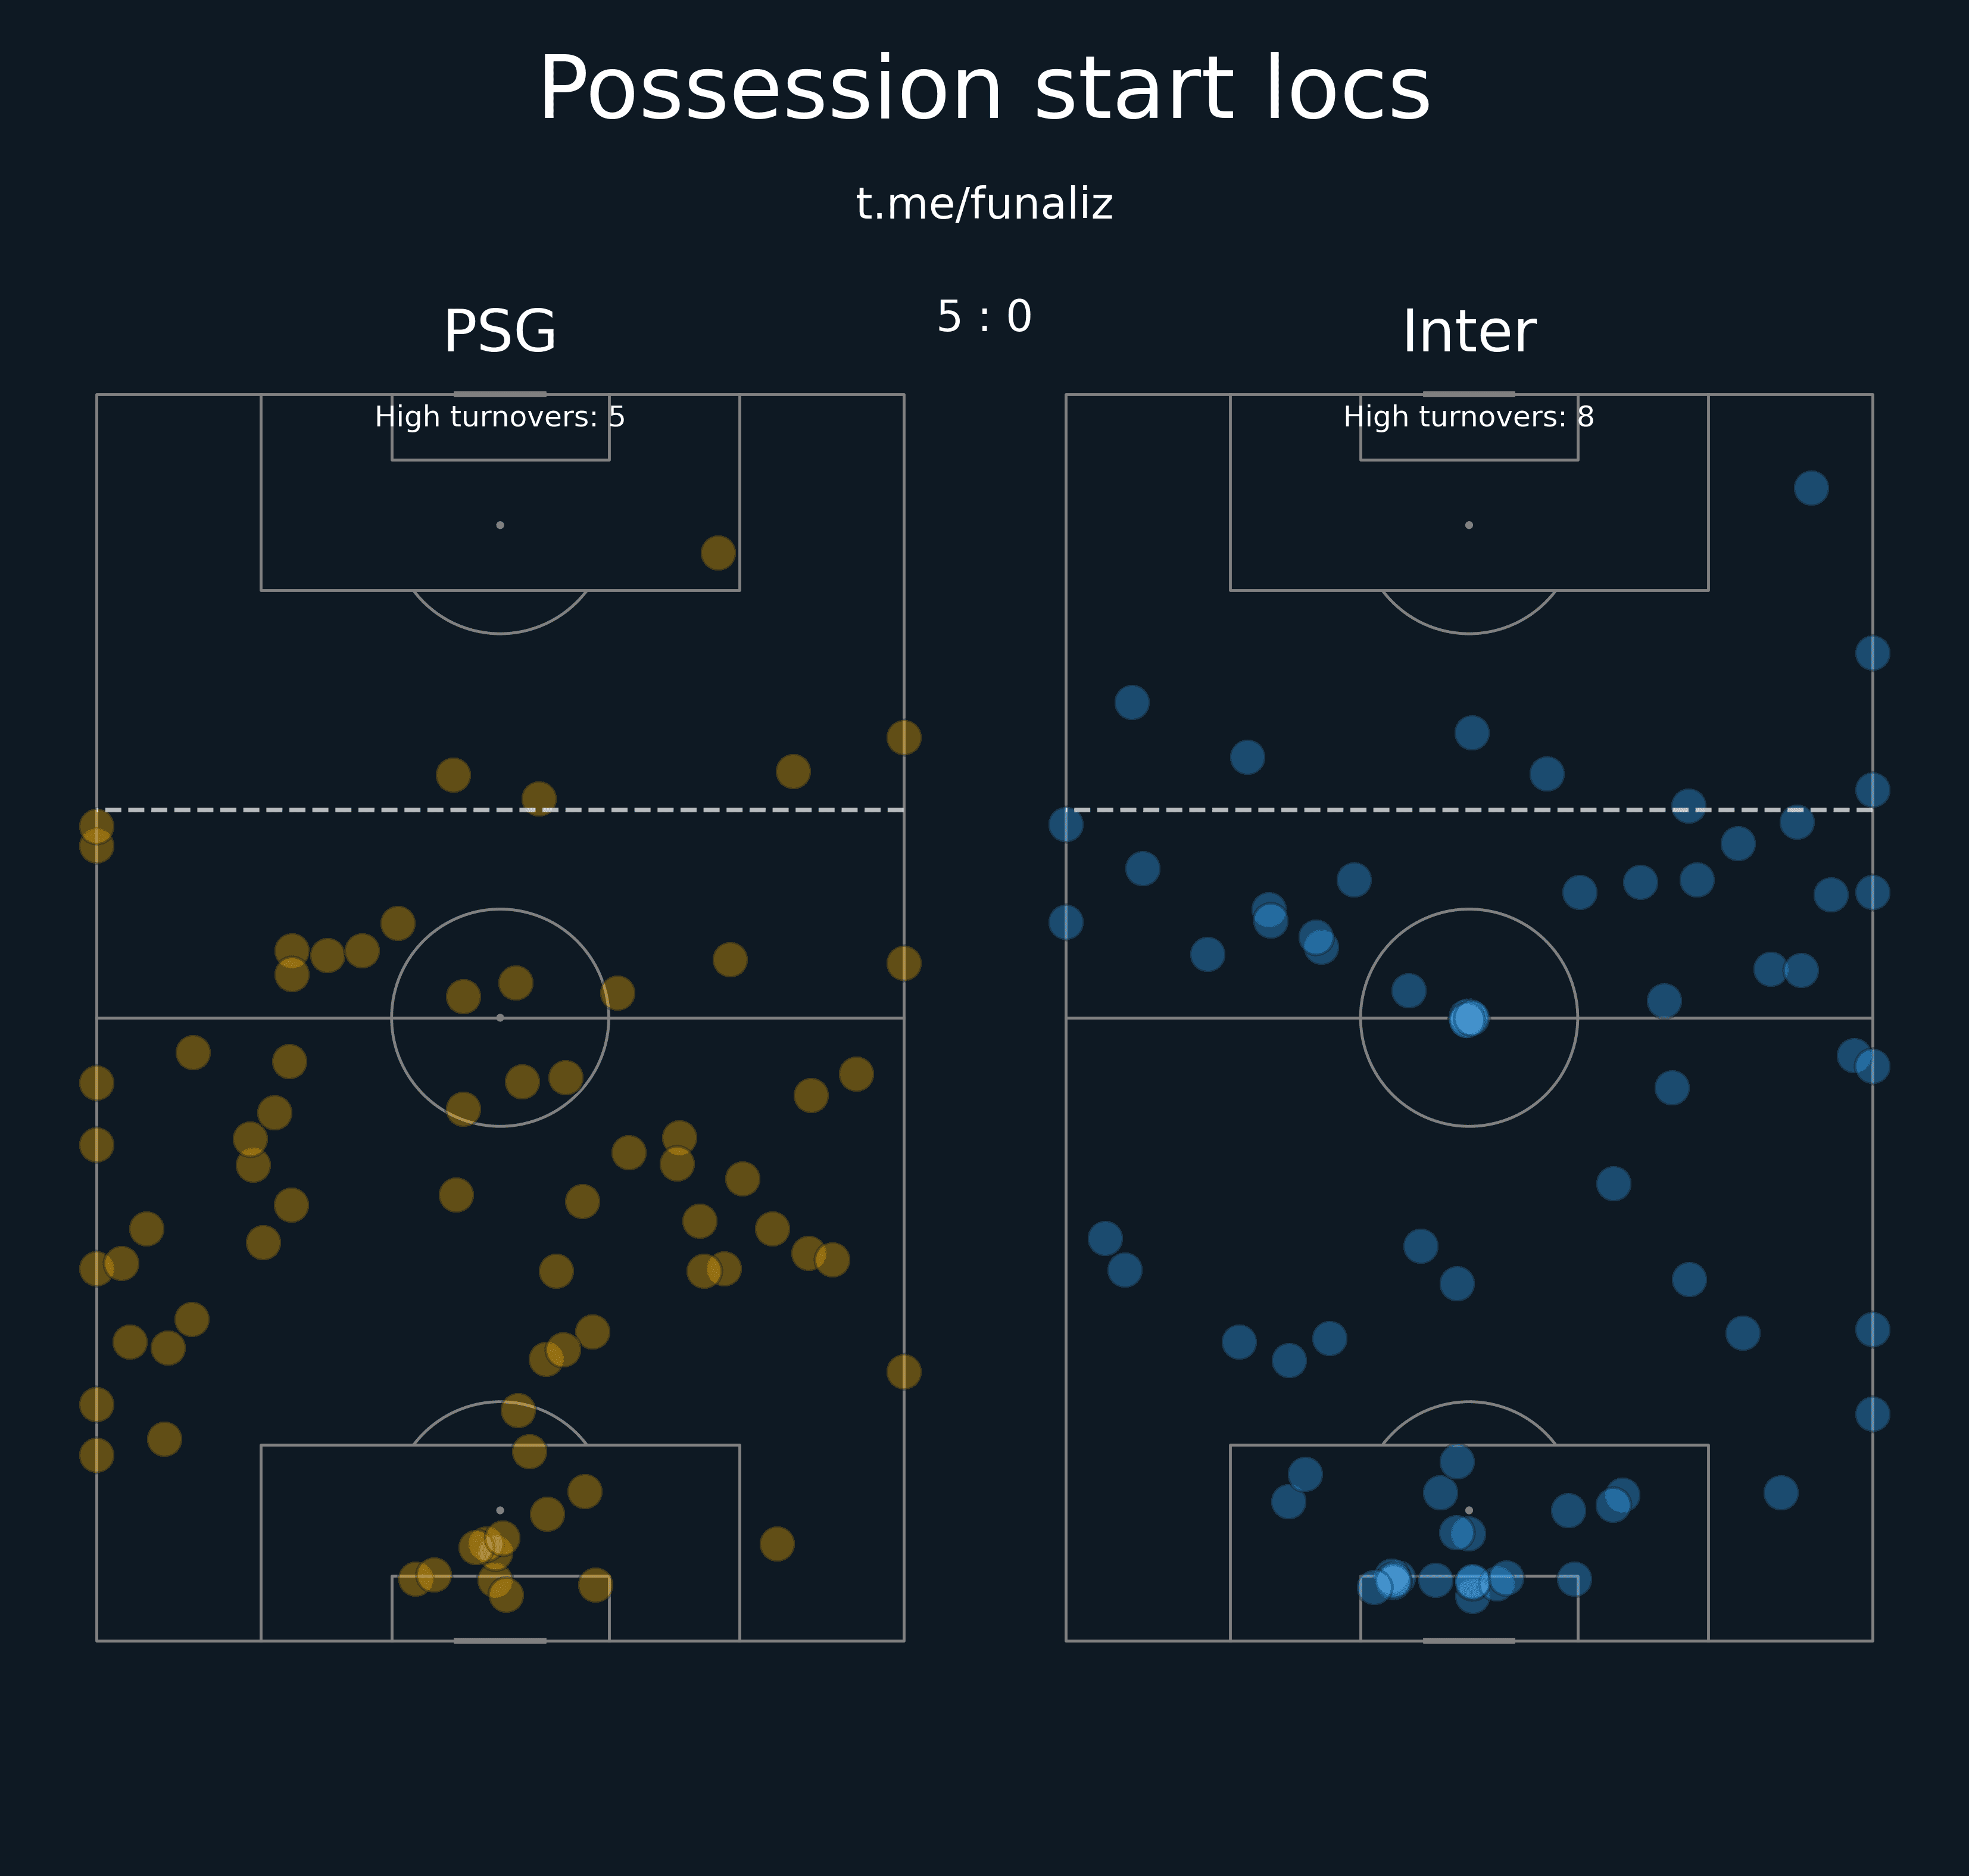Viewport: 1969px width, 1876px height.
Task: Click the t.me/funaliz link text
Action: pos(984,204)
